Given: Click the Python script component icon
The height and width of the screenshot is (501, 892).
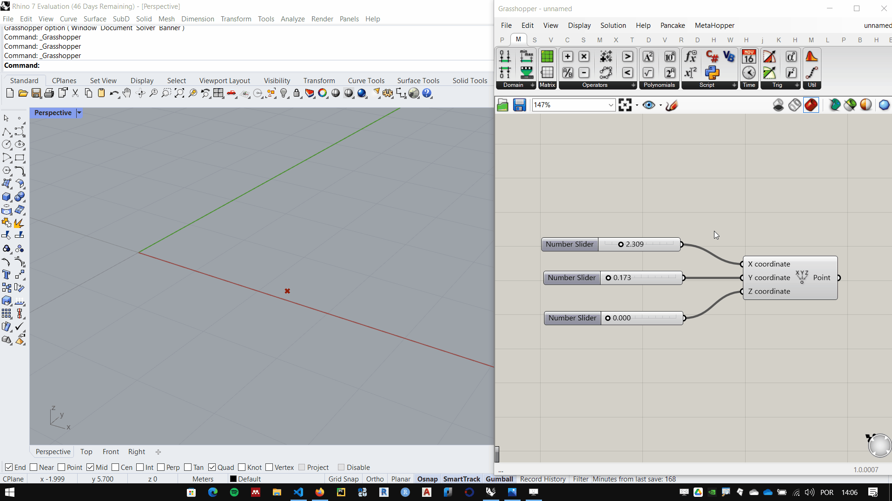Looking at the screenshot, I should 712,72.
